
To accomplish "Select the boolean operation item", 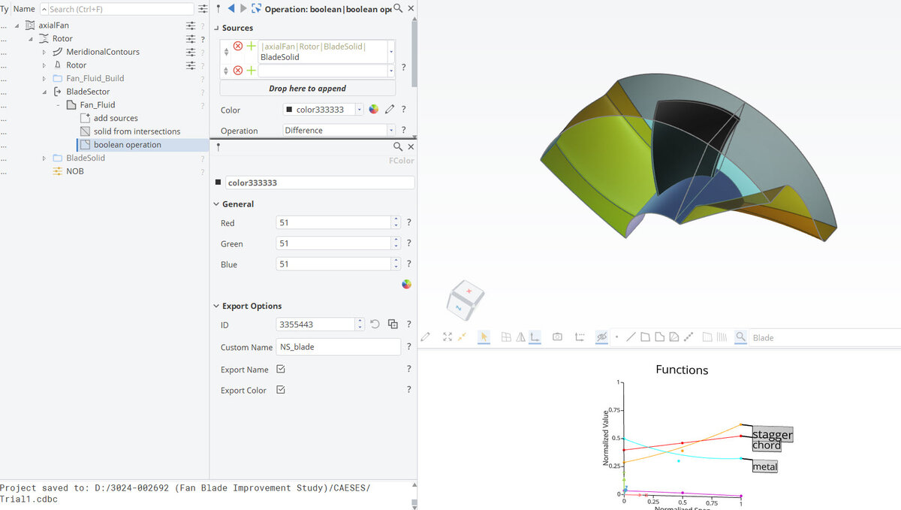I will pos(127,145).
